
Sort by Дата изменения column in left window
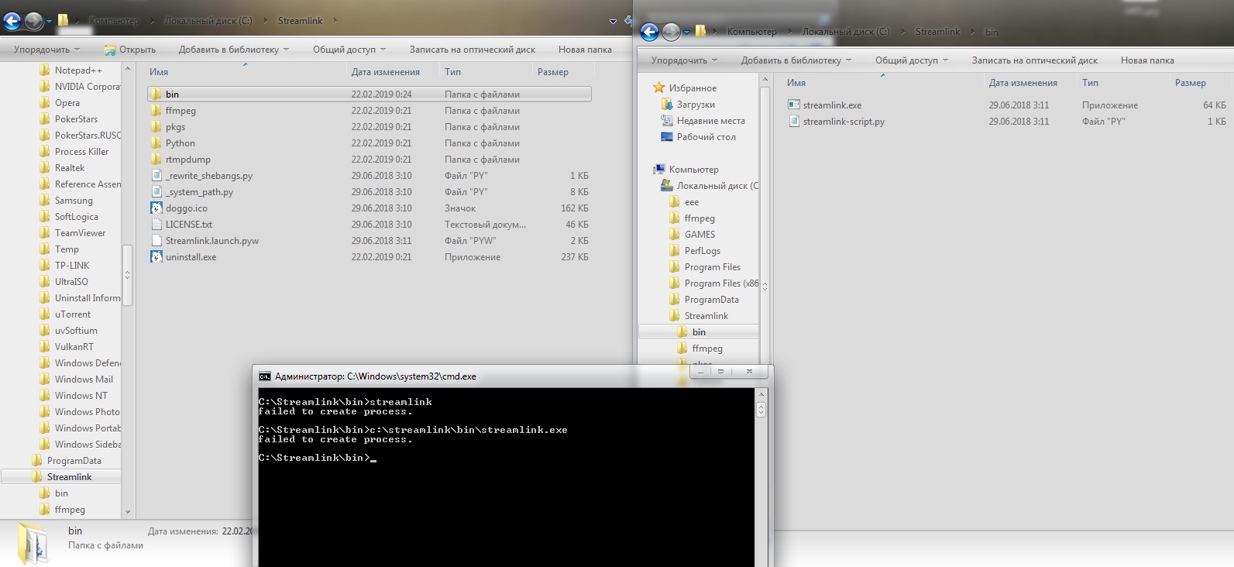point(385,72)
